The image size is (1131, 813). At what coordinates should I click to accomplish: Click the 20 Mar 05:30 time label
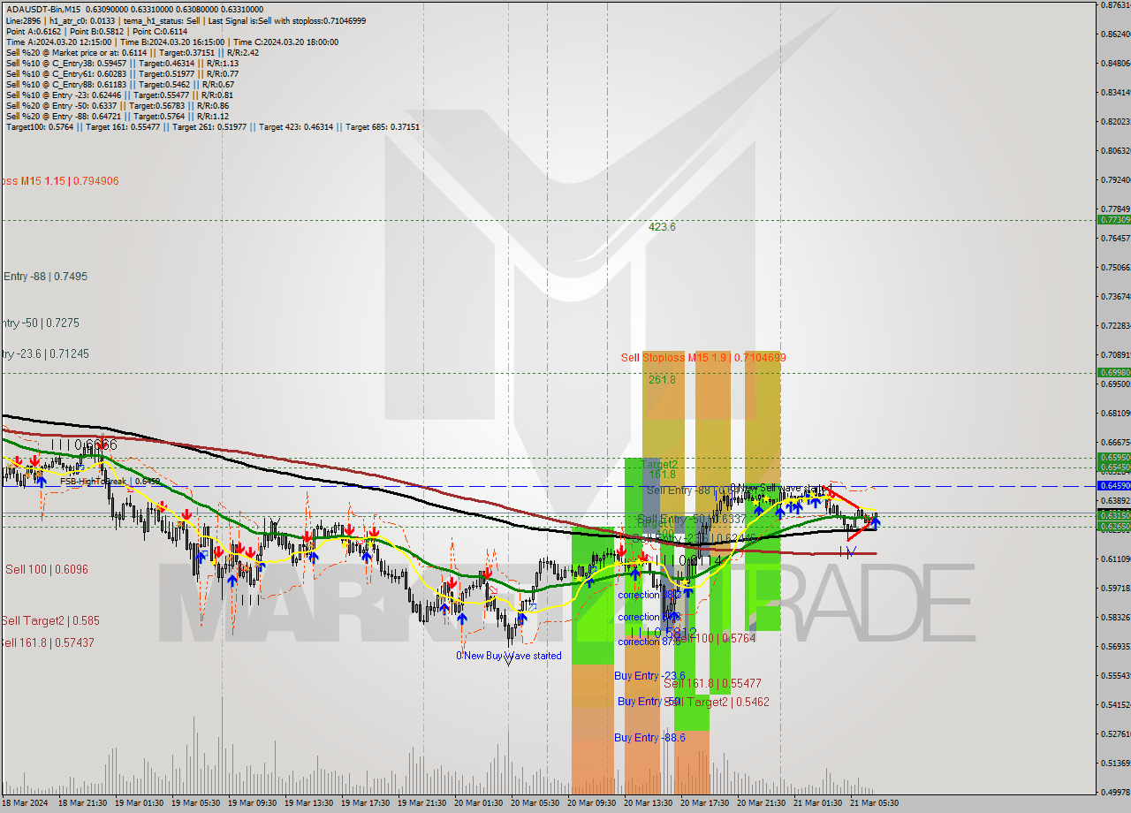click(535, 803)
